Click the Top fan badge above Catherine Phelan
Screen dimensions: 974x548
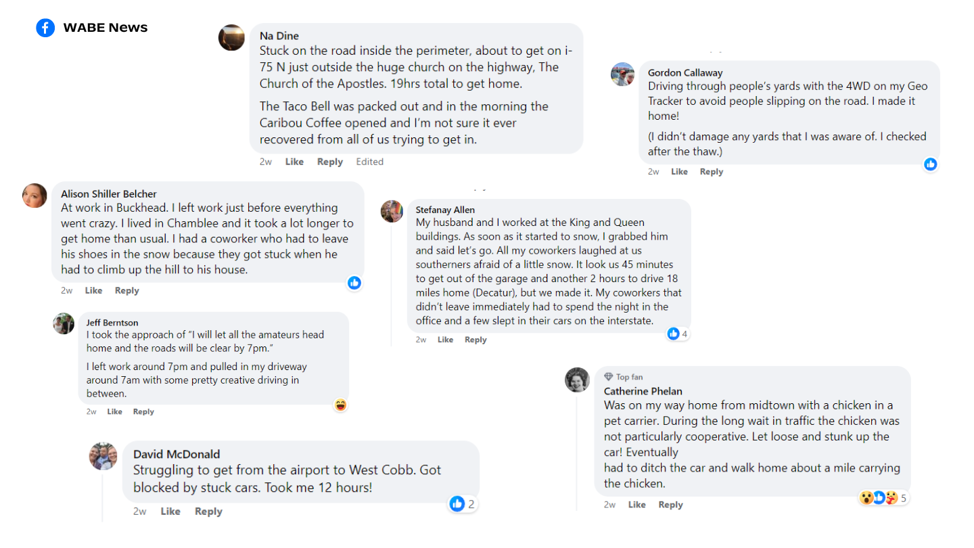point(624,377)
